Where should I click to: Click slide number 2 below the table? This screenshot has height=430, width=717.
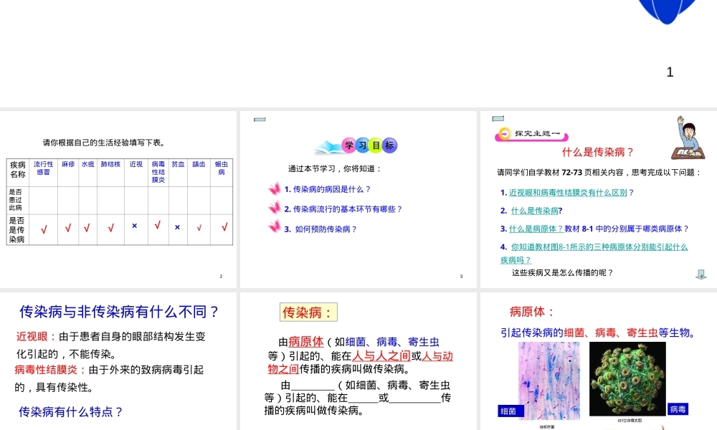pos(221,277)
